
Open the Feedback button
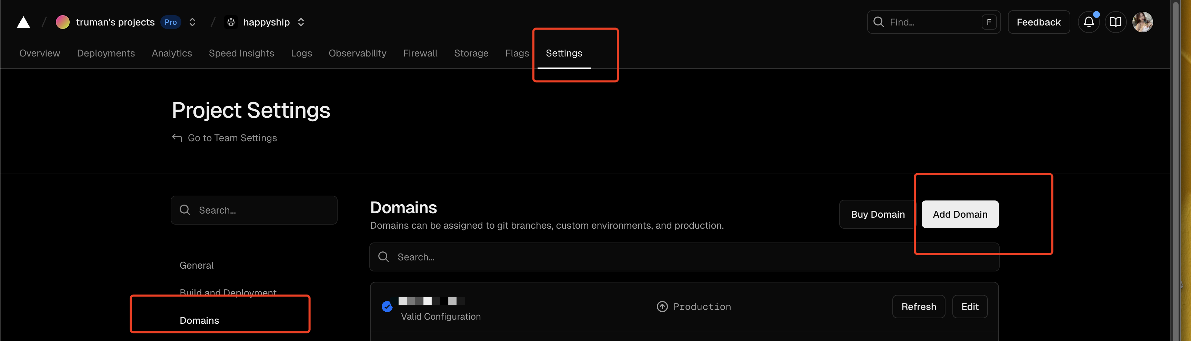(x=1039, y=22)
